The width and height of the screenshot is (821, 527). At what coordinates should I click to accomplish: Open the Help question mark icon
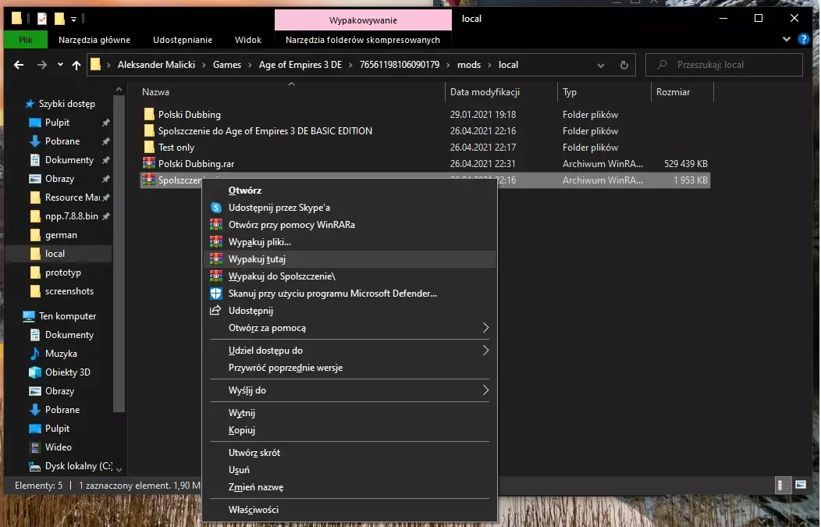(x=802, y=40)
